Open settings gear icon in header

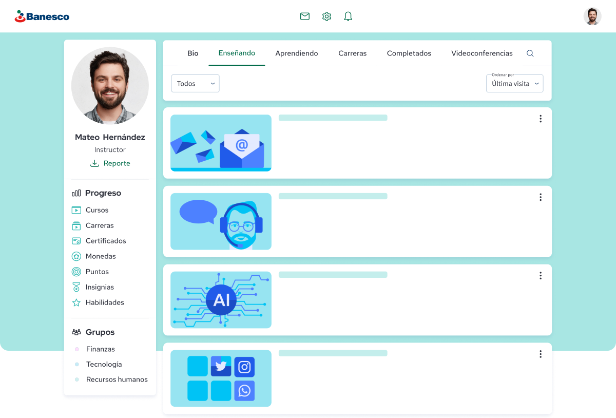coord(326,16)
